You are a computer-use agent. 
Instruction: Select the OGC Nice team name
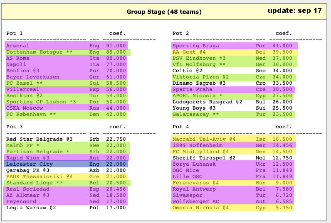pos(186,170)
